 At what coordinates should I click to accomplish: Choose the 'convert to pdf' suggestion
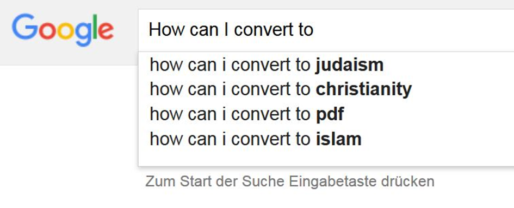click(x=326, y=114)
